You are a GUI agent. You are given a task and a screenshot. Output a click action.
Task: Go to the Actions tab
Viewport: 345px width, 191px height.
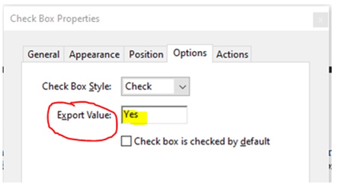click(232, 55)
